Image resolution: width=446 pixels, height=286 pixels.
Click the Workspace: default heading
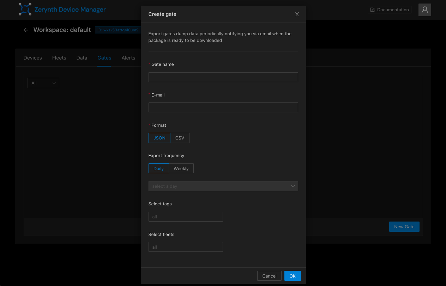62,30
